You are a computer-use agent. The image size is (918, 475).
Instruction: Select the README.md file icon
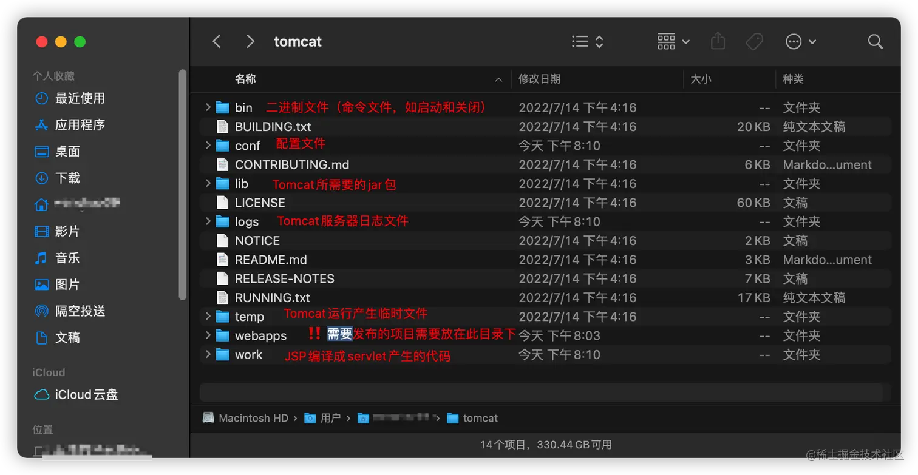pos(223,260)
